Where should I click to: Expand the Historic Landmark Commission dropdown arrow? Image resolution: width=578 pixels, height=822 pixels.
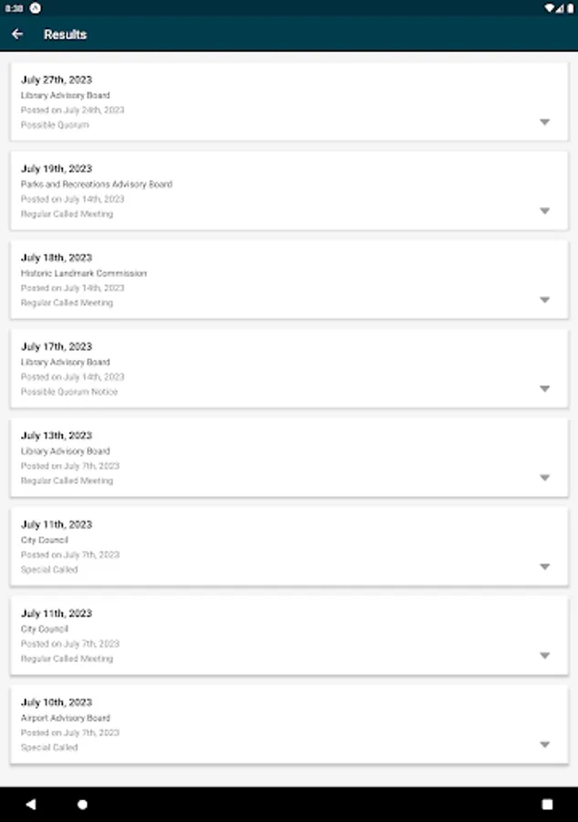pos(544,300)
